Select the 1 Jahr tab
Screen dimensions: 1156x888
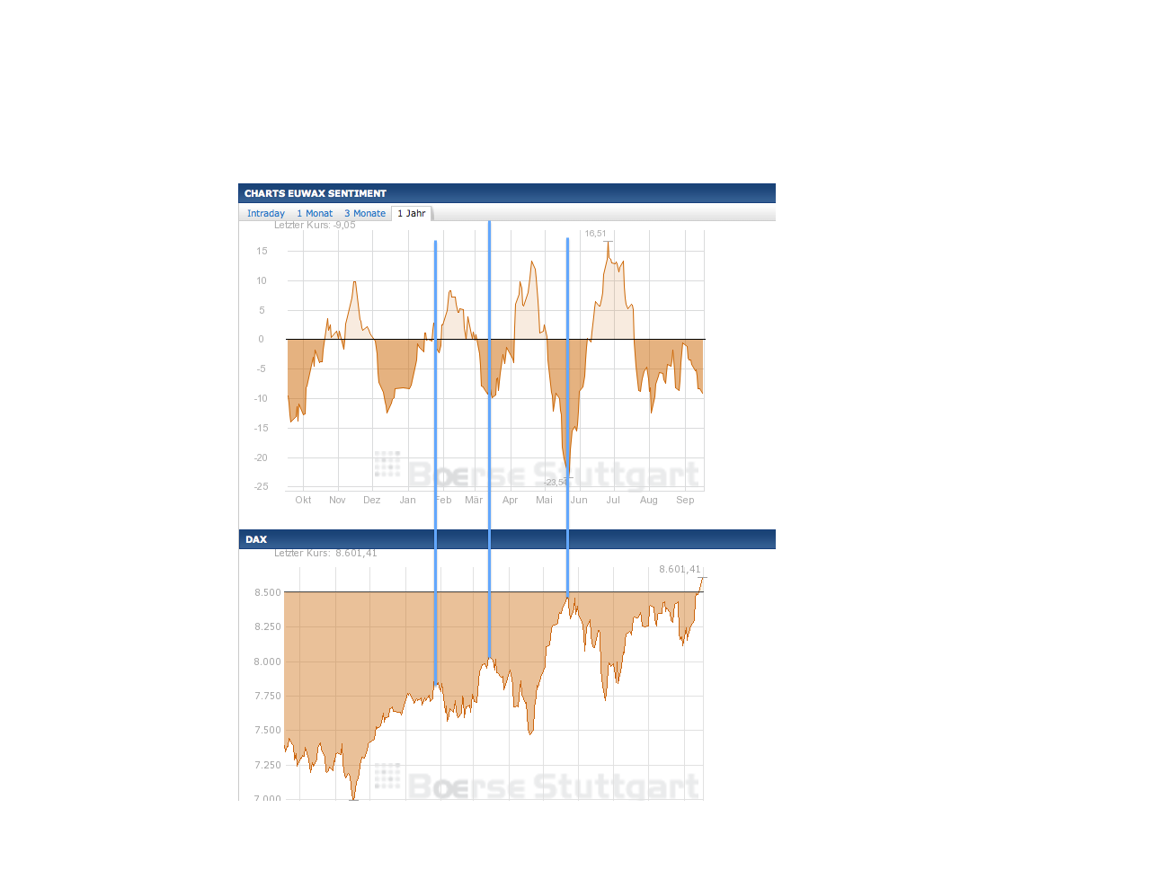click(x=412, y=214)
